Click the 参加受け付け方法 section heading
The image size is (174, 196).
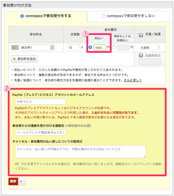coord(17,5)
